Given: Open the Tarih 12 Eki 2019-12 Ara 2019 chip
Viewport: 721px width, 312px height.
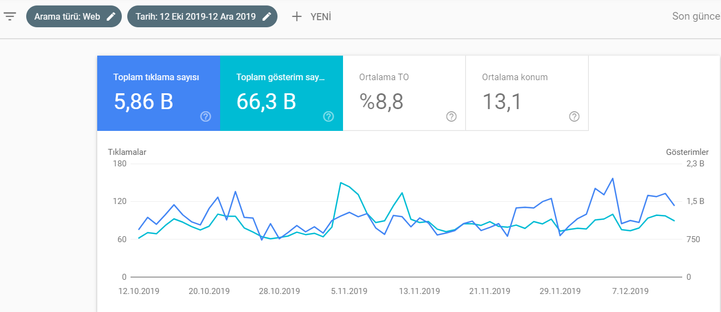Looking at the screenshot, I should click(x=202, y=16).
